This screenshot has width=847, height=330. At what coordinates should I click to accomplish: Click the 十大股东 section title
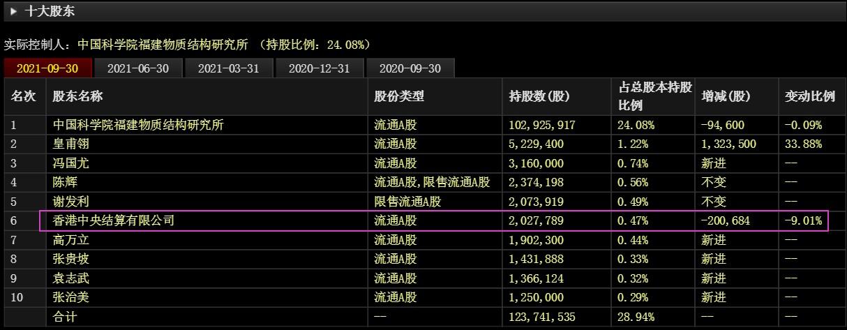[49, 11]
